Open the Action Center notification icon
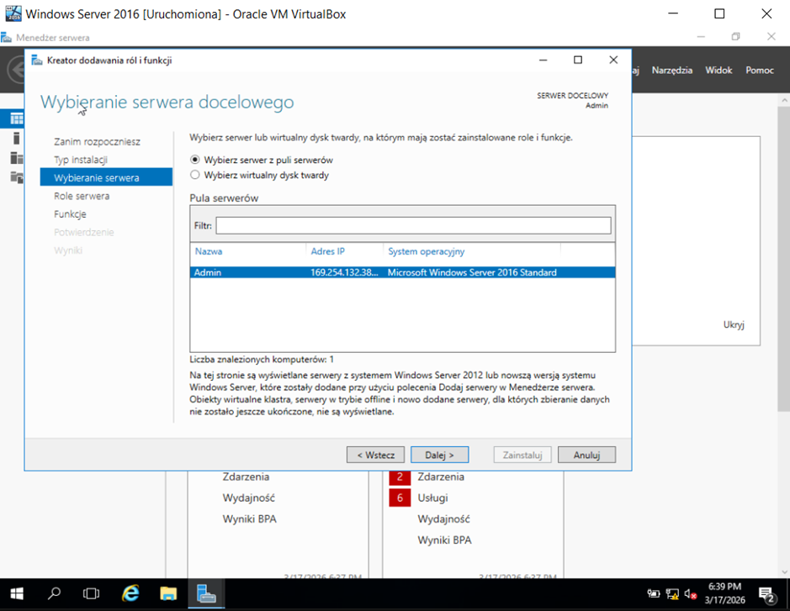Viewport: 790px width, 611px height. pos(766,593)
